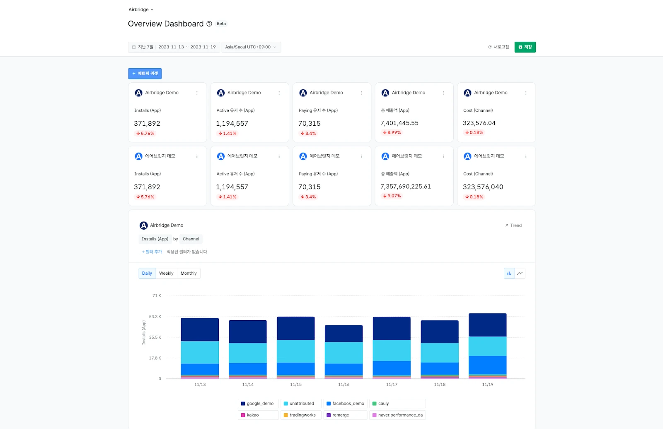Toggle kakao series in chart legend
Screen dimensions: 663x429
tap(252, 415)
